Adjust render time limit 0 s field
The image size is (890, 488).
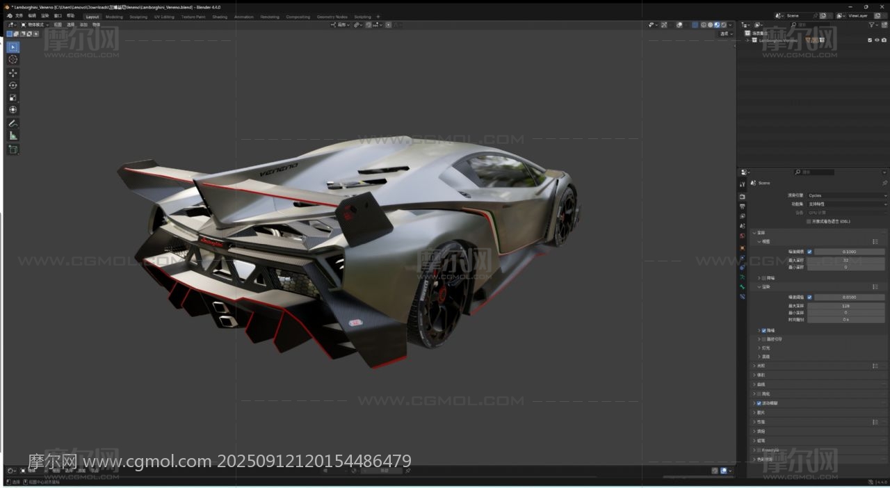pyautogui.click(x=846, y=320)
